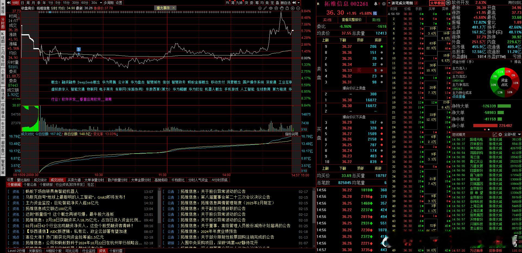Click the 叠 overlay icon in top toolbar
Screen dimensions: 522x253
277,3
